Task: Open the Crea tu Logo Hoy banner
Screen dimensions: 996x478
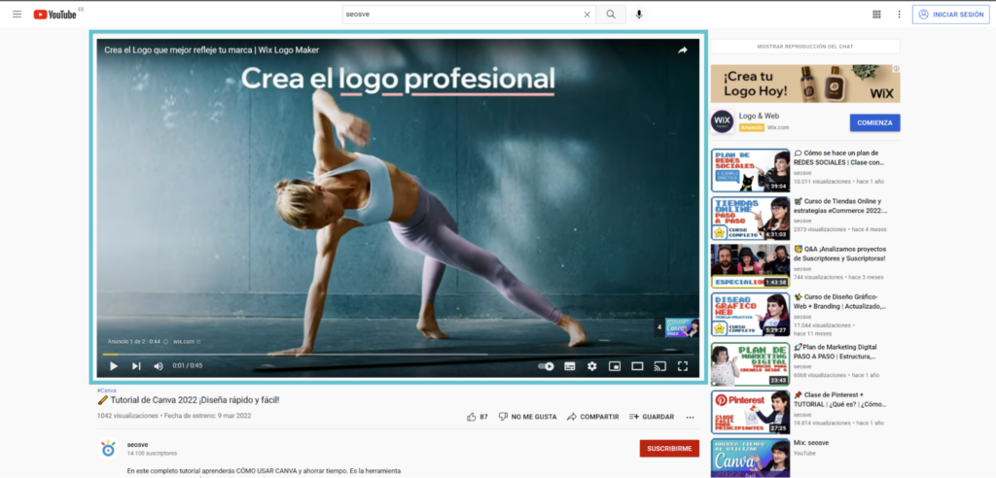Action: [804, 84]
